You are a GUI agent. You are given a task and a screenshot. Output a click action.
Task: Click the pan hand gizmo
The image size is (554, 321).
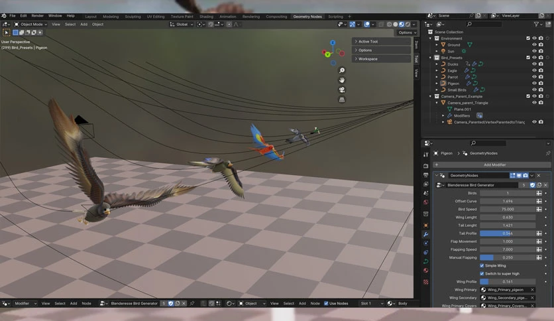pos(342,80)
